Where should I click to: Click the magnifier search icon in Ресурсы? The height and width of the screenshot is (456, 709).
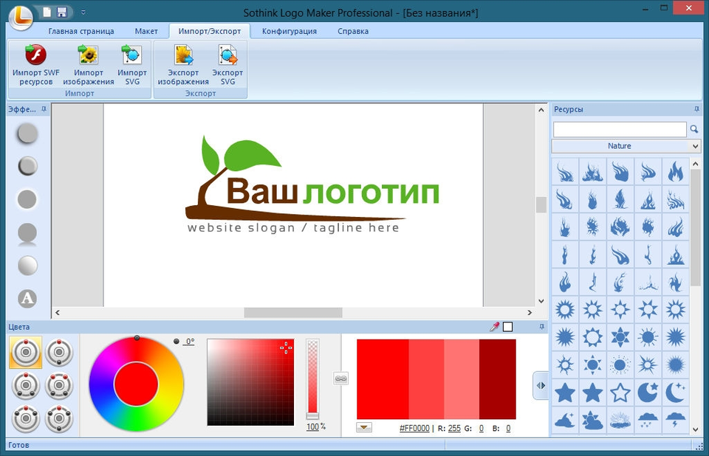[694, 130]
